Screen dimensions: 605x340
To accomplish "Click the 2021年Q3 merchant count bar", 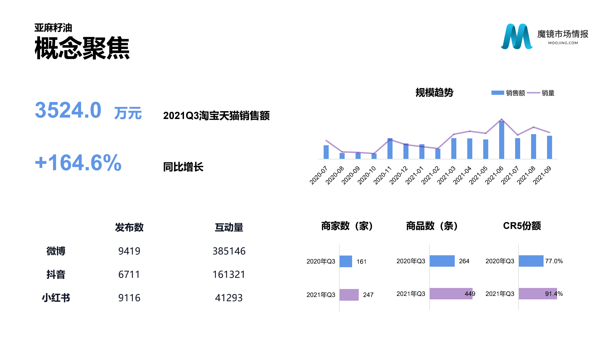I will [x=349, y=295].
